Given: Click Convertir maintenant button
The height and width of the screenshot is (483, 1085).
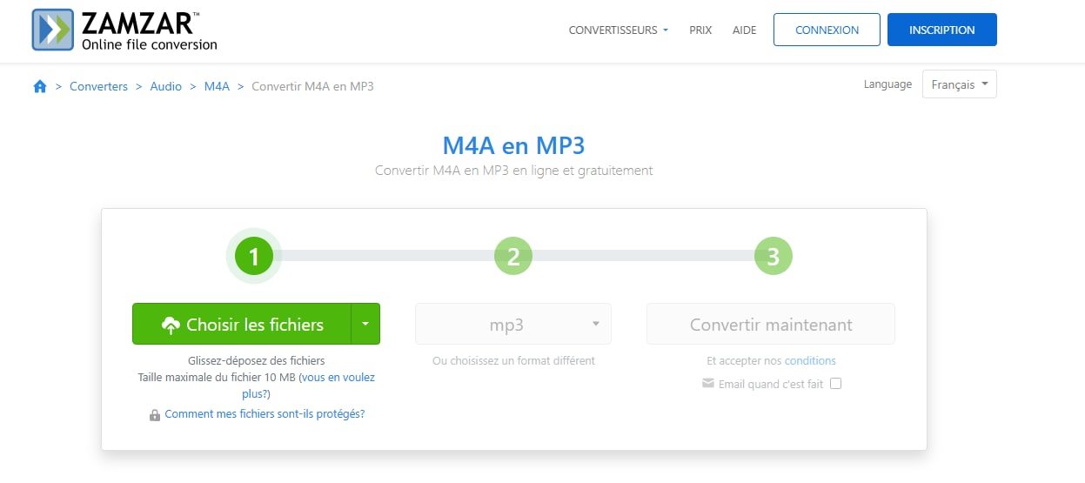Looking at the screenshot, I should click(x=771, y=324).
